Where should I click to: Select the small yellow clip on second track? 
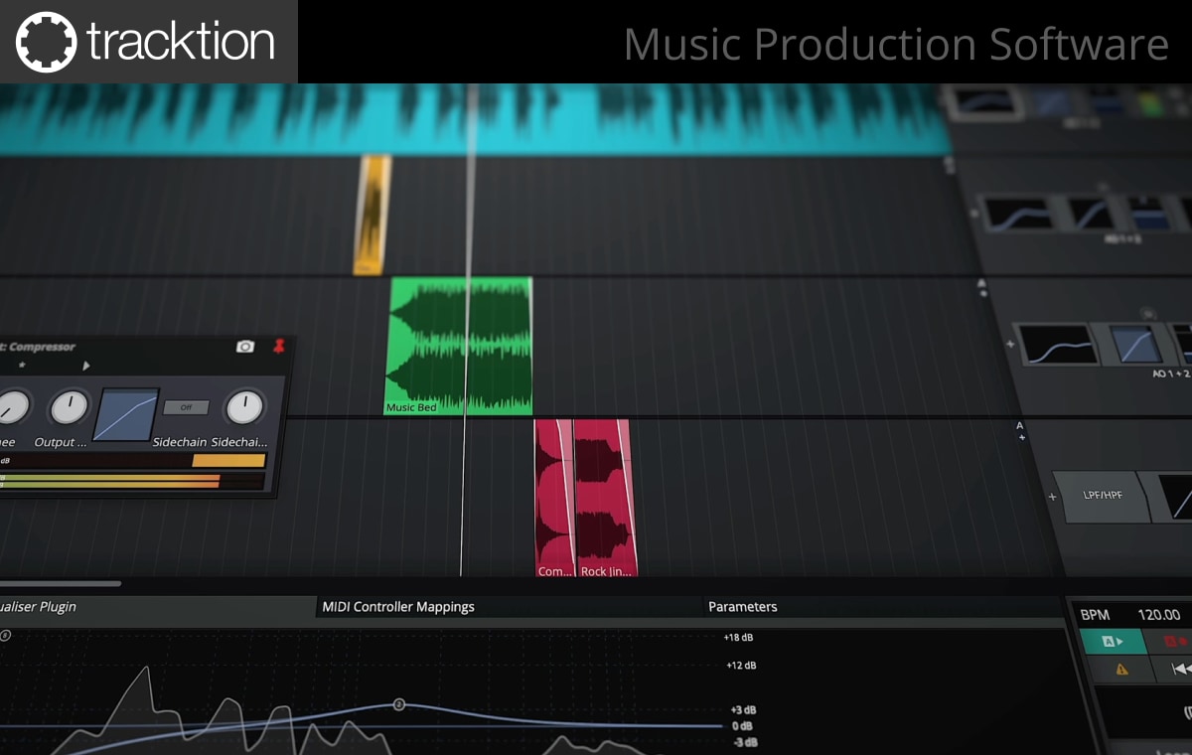371,215
